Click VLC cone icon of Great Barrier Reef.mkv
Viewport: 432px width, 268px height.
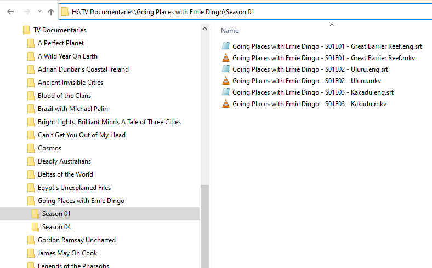[226, 58]
